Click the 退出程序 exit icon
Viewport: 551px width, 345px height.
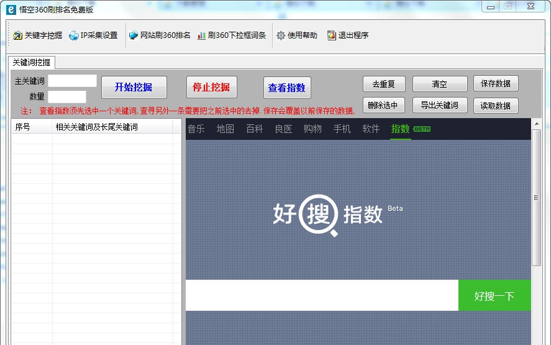(x=331, y=35)
